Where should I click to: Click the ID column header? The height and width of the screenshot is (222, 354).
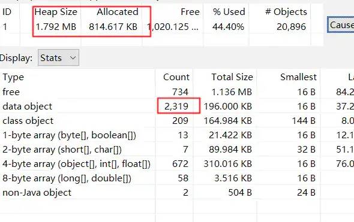[7, 12]
